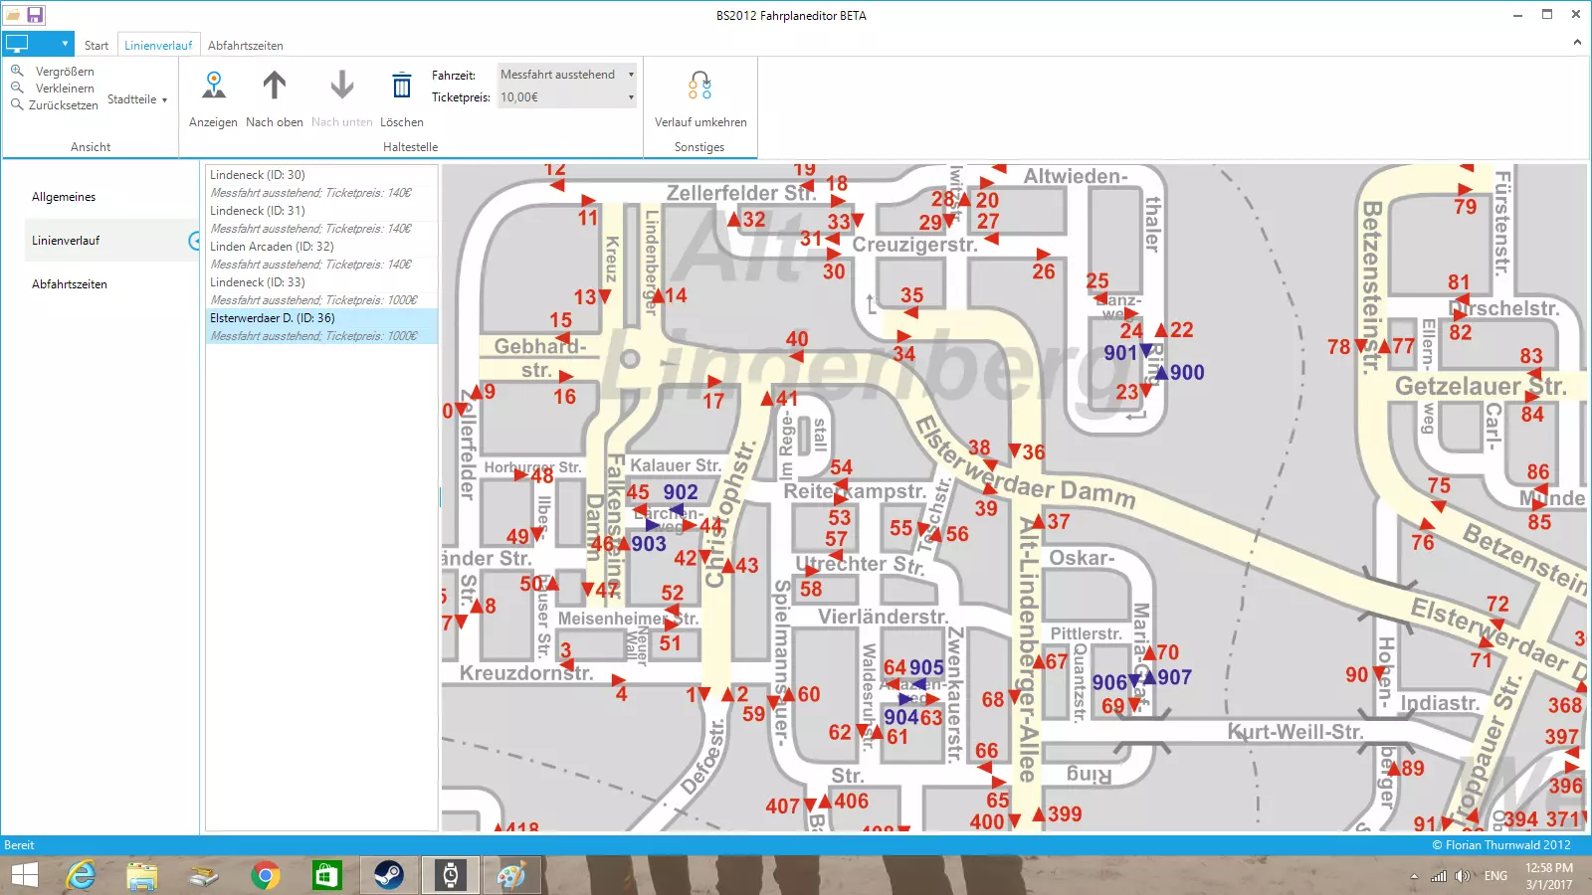Open the Paint palette taskbar icon
The width and height of the screenshot is (1592, 895).
[511, 875]
